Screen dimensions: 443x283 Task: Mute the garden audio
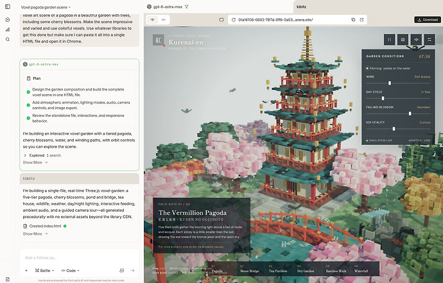tap(416, 40)
